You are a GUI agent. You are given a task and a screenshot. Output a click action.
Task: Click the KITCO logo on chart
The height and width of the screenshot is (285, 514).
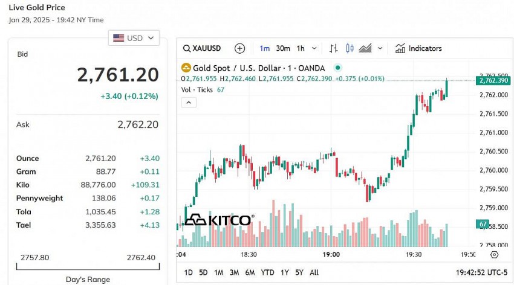pyautogui.click(x=218, y=220)
